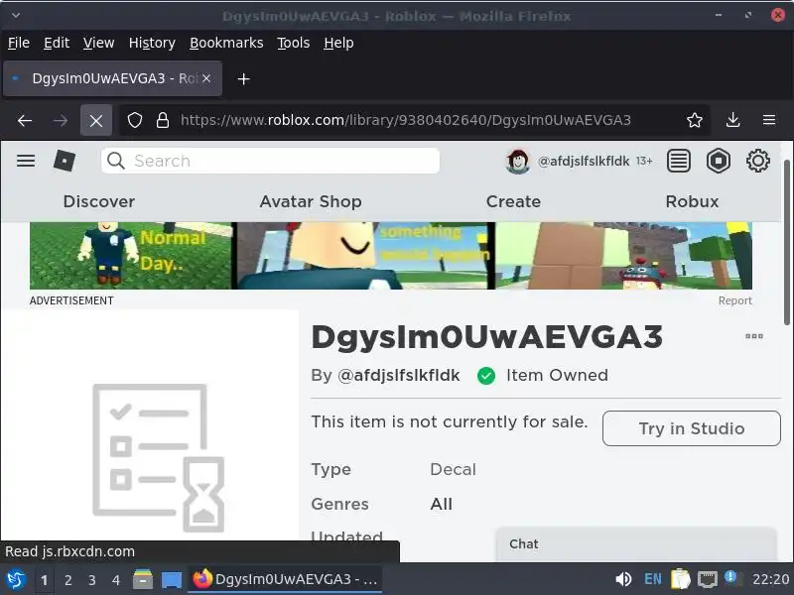Open the file manager taskbar icon
This screenshot has height=595, width=794.
pyautogui.click(x=143, y=579)
